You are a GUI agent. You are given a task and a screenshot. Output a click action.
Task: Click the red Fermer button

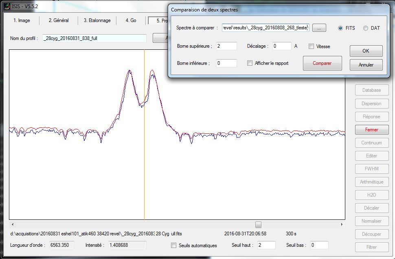tap(371, 130)
